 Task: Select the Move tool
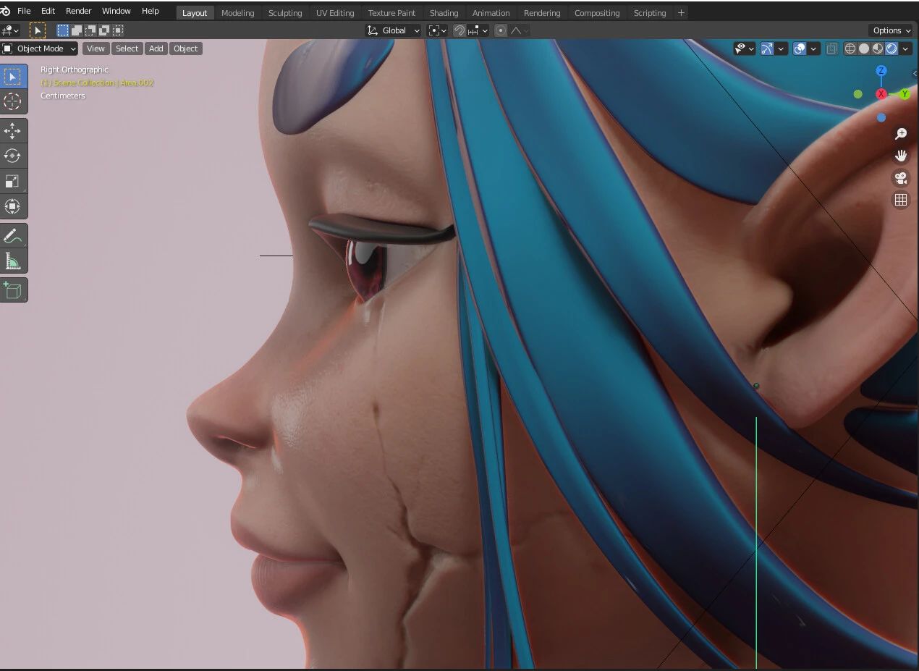tap(13, 131)
